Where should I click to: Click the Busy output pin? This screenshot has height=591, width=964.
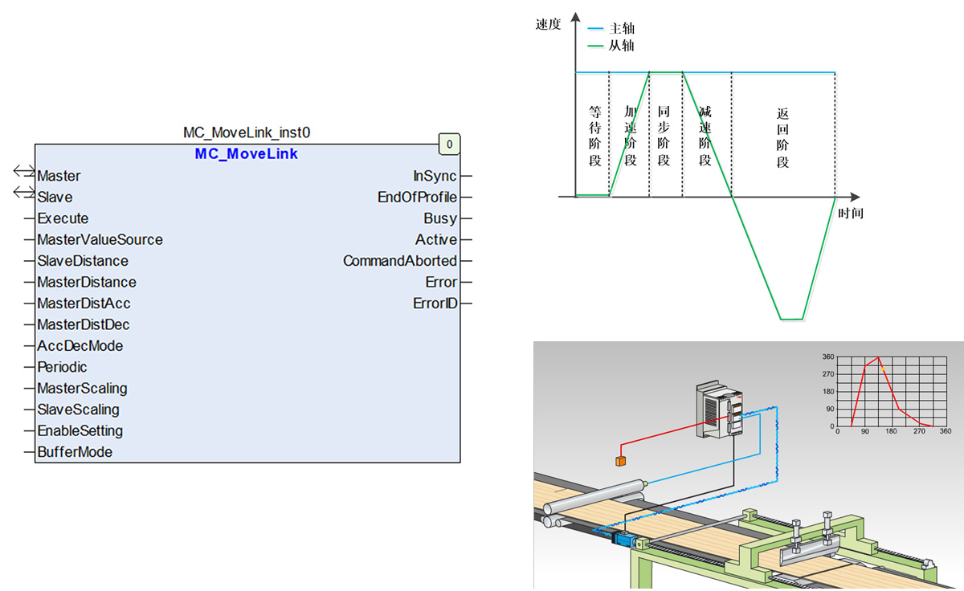point(440,218)
